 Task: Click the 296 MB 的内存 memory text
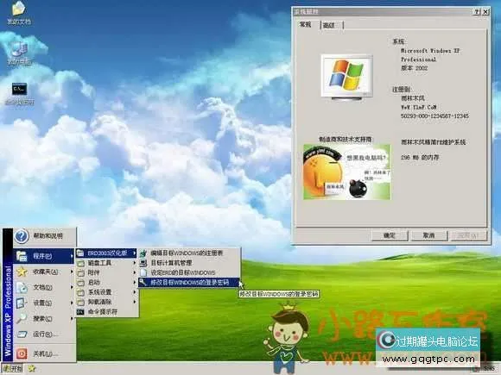click(420, 158)
